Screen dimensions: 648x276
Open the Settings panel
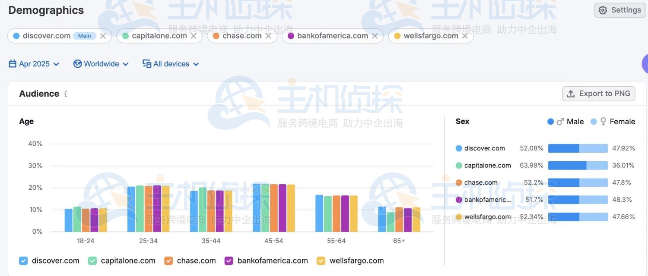(619, 9)
